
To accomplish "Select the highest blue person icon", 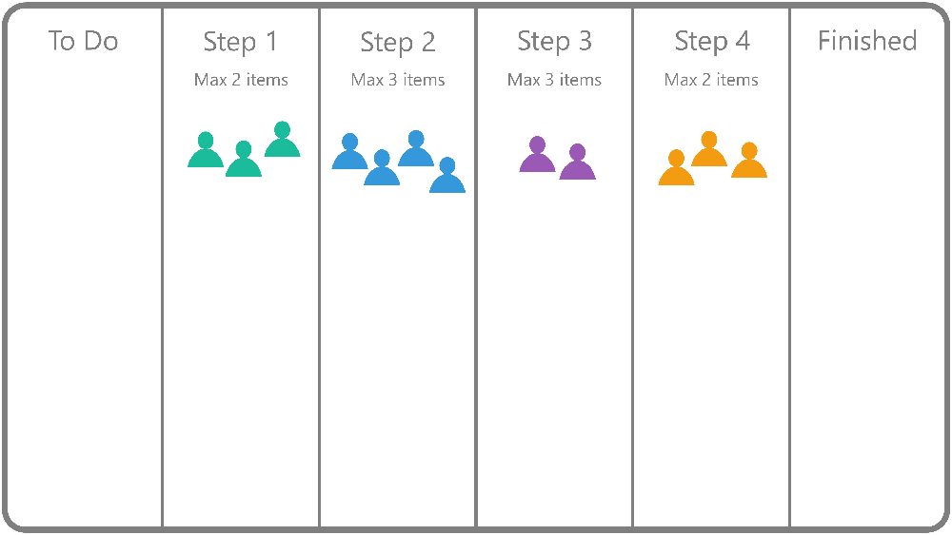I will 416,148.
